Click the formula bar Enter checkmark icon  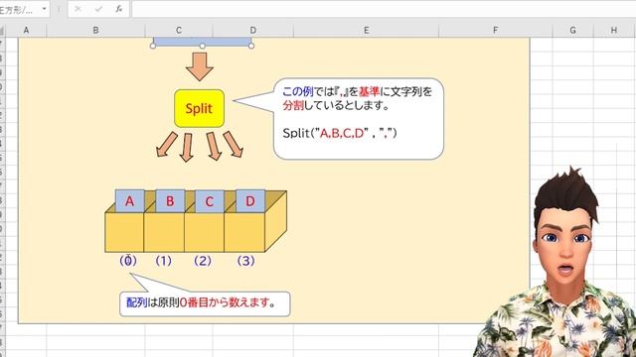[98, 9]
